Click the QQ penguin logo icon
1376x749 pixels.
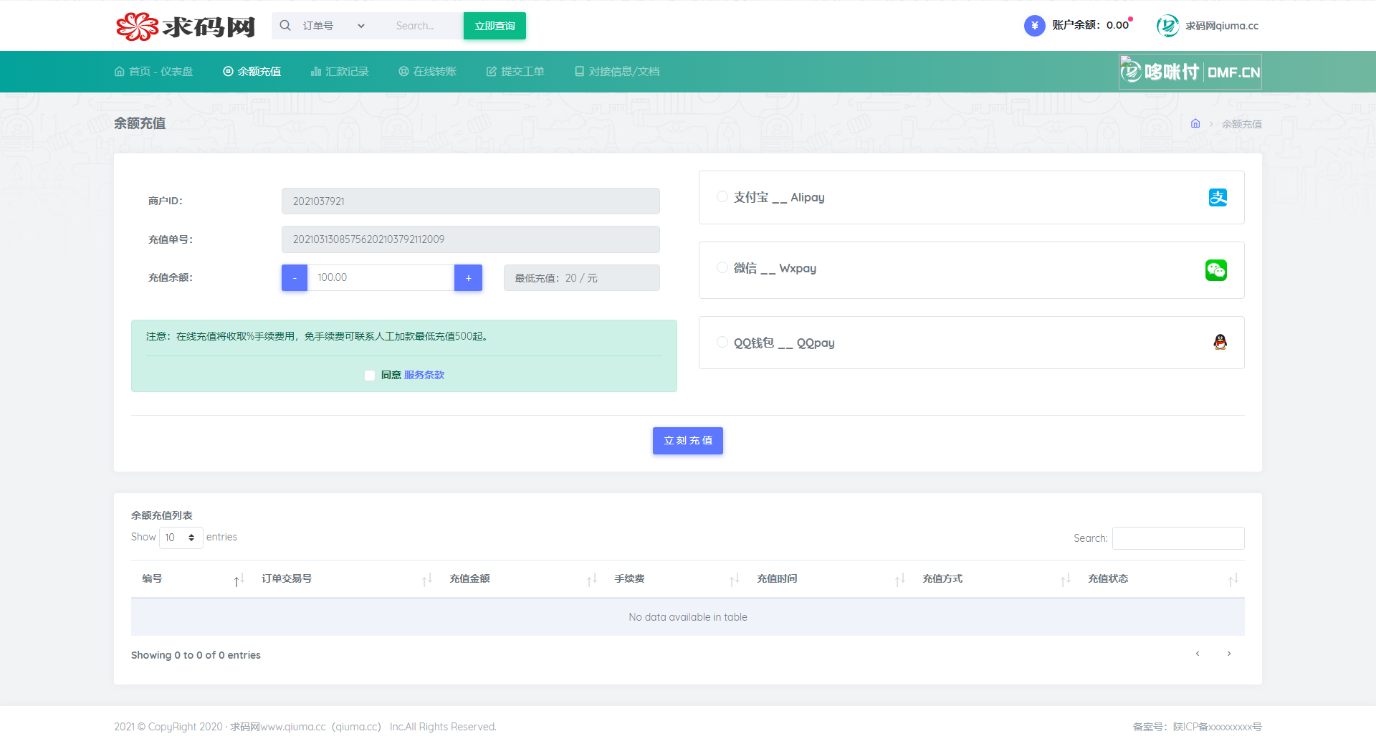point(1220,342)
